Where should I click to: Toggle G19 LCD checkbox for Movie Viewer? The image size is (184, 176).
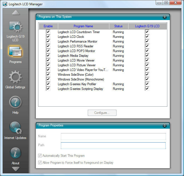coord(147,60)
